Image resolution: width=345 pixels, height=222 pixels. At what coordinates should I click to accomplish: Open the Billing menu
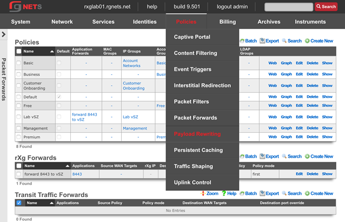click(x=228, y=22)
